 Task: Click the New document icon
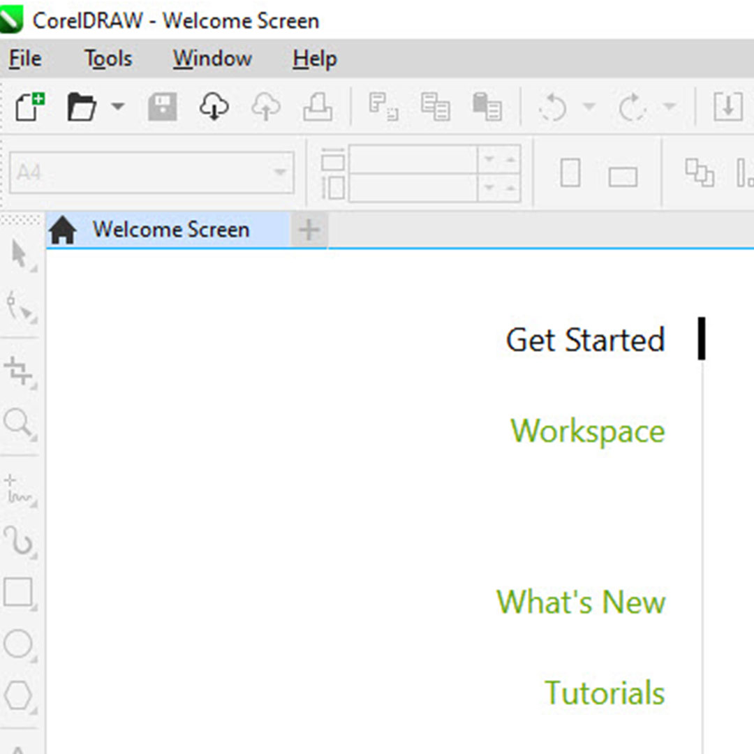click(29, 108)
